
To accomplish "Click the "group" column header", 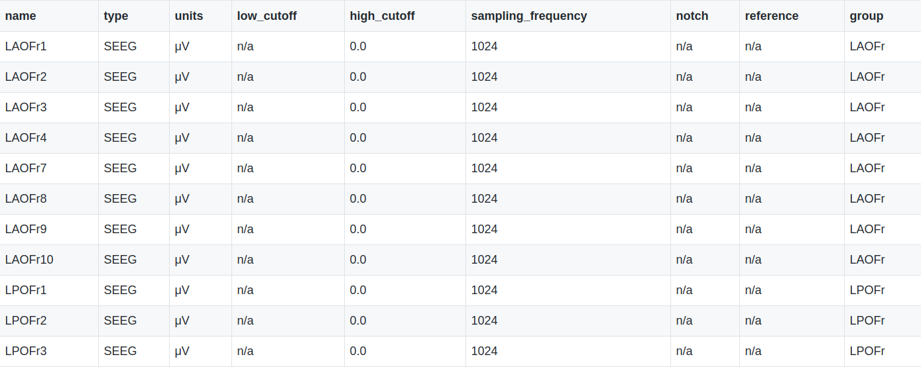I will [x=866, y=16].
